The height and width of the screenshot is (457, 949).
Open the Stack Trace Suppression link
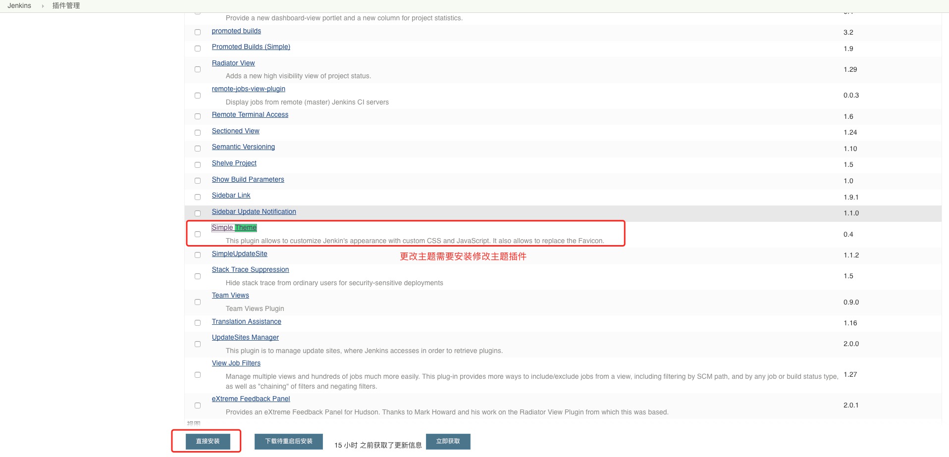[x=250, y=269]
